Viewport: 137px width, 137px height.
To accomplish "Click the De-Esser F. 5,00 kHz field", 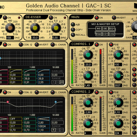I will pos(56,38).
